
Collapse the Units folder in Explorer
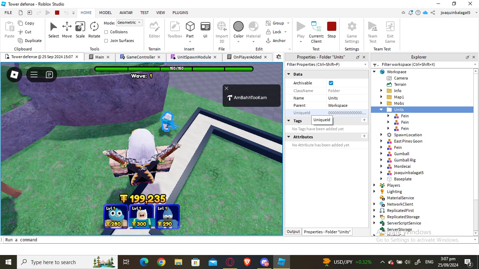click(381, 110)
